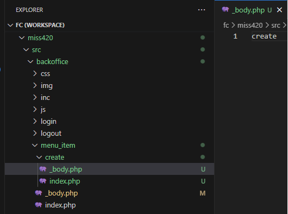Image resolution: width=288 pixels, height=214 pixels.
Task: Click the U badge on create's _body.php
Action: coord(203,169)
